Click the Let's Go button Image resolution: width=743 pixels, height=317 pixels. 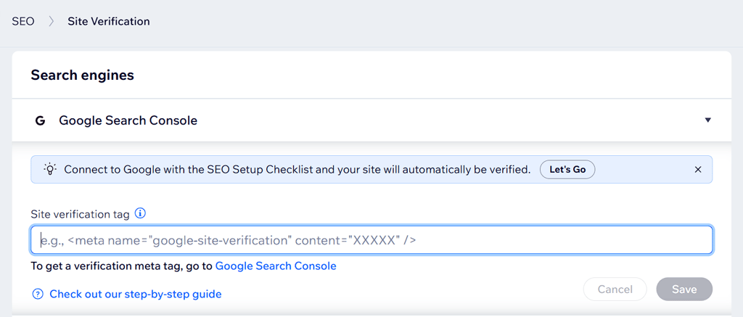(x=567, y=170)
